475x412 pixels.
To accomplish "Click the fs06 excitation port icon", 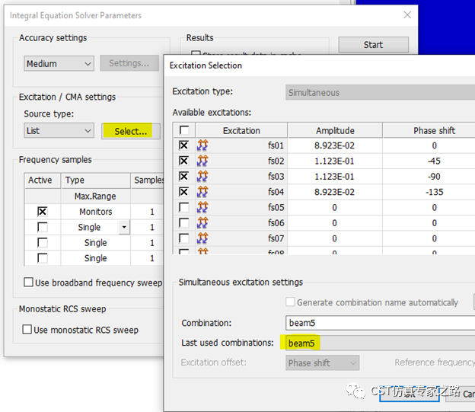I will click(x=202, y=223).
